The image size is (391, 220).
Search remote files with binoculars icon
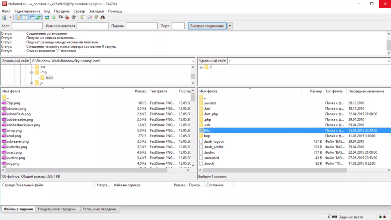pyautogui.click(x=103, y=18)
